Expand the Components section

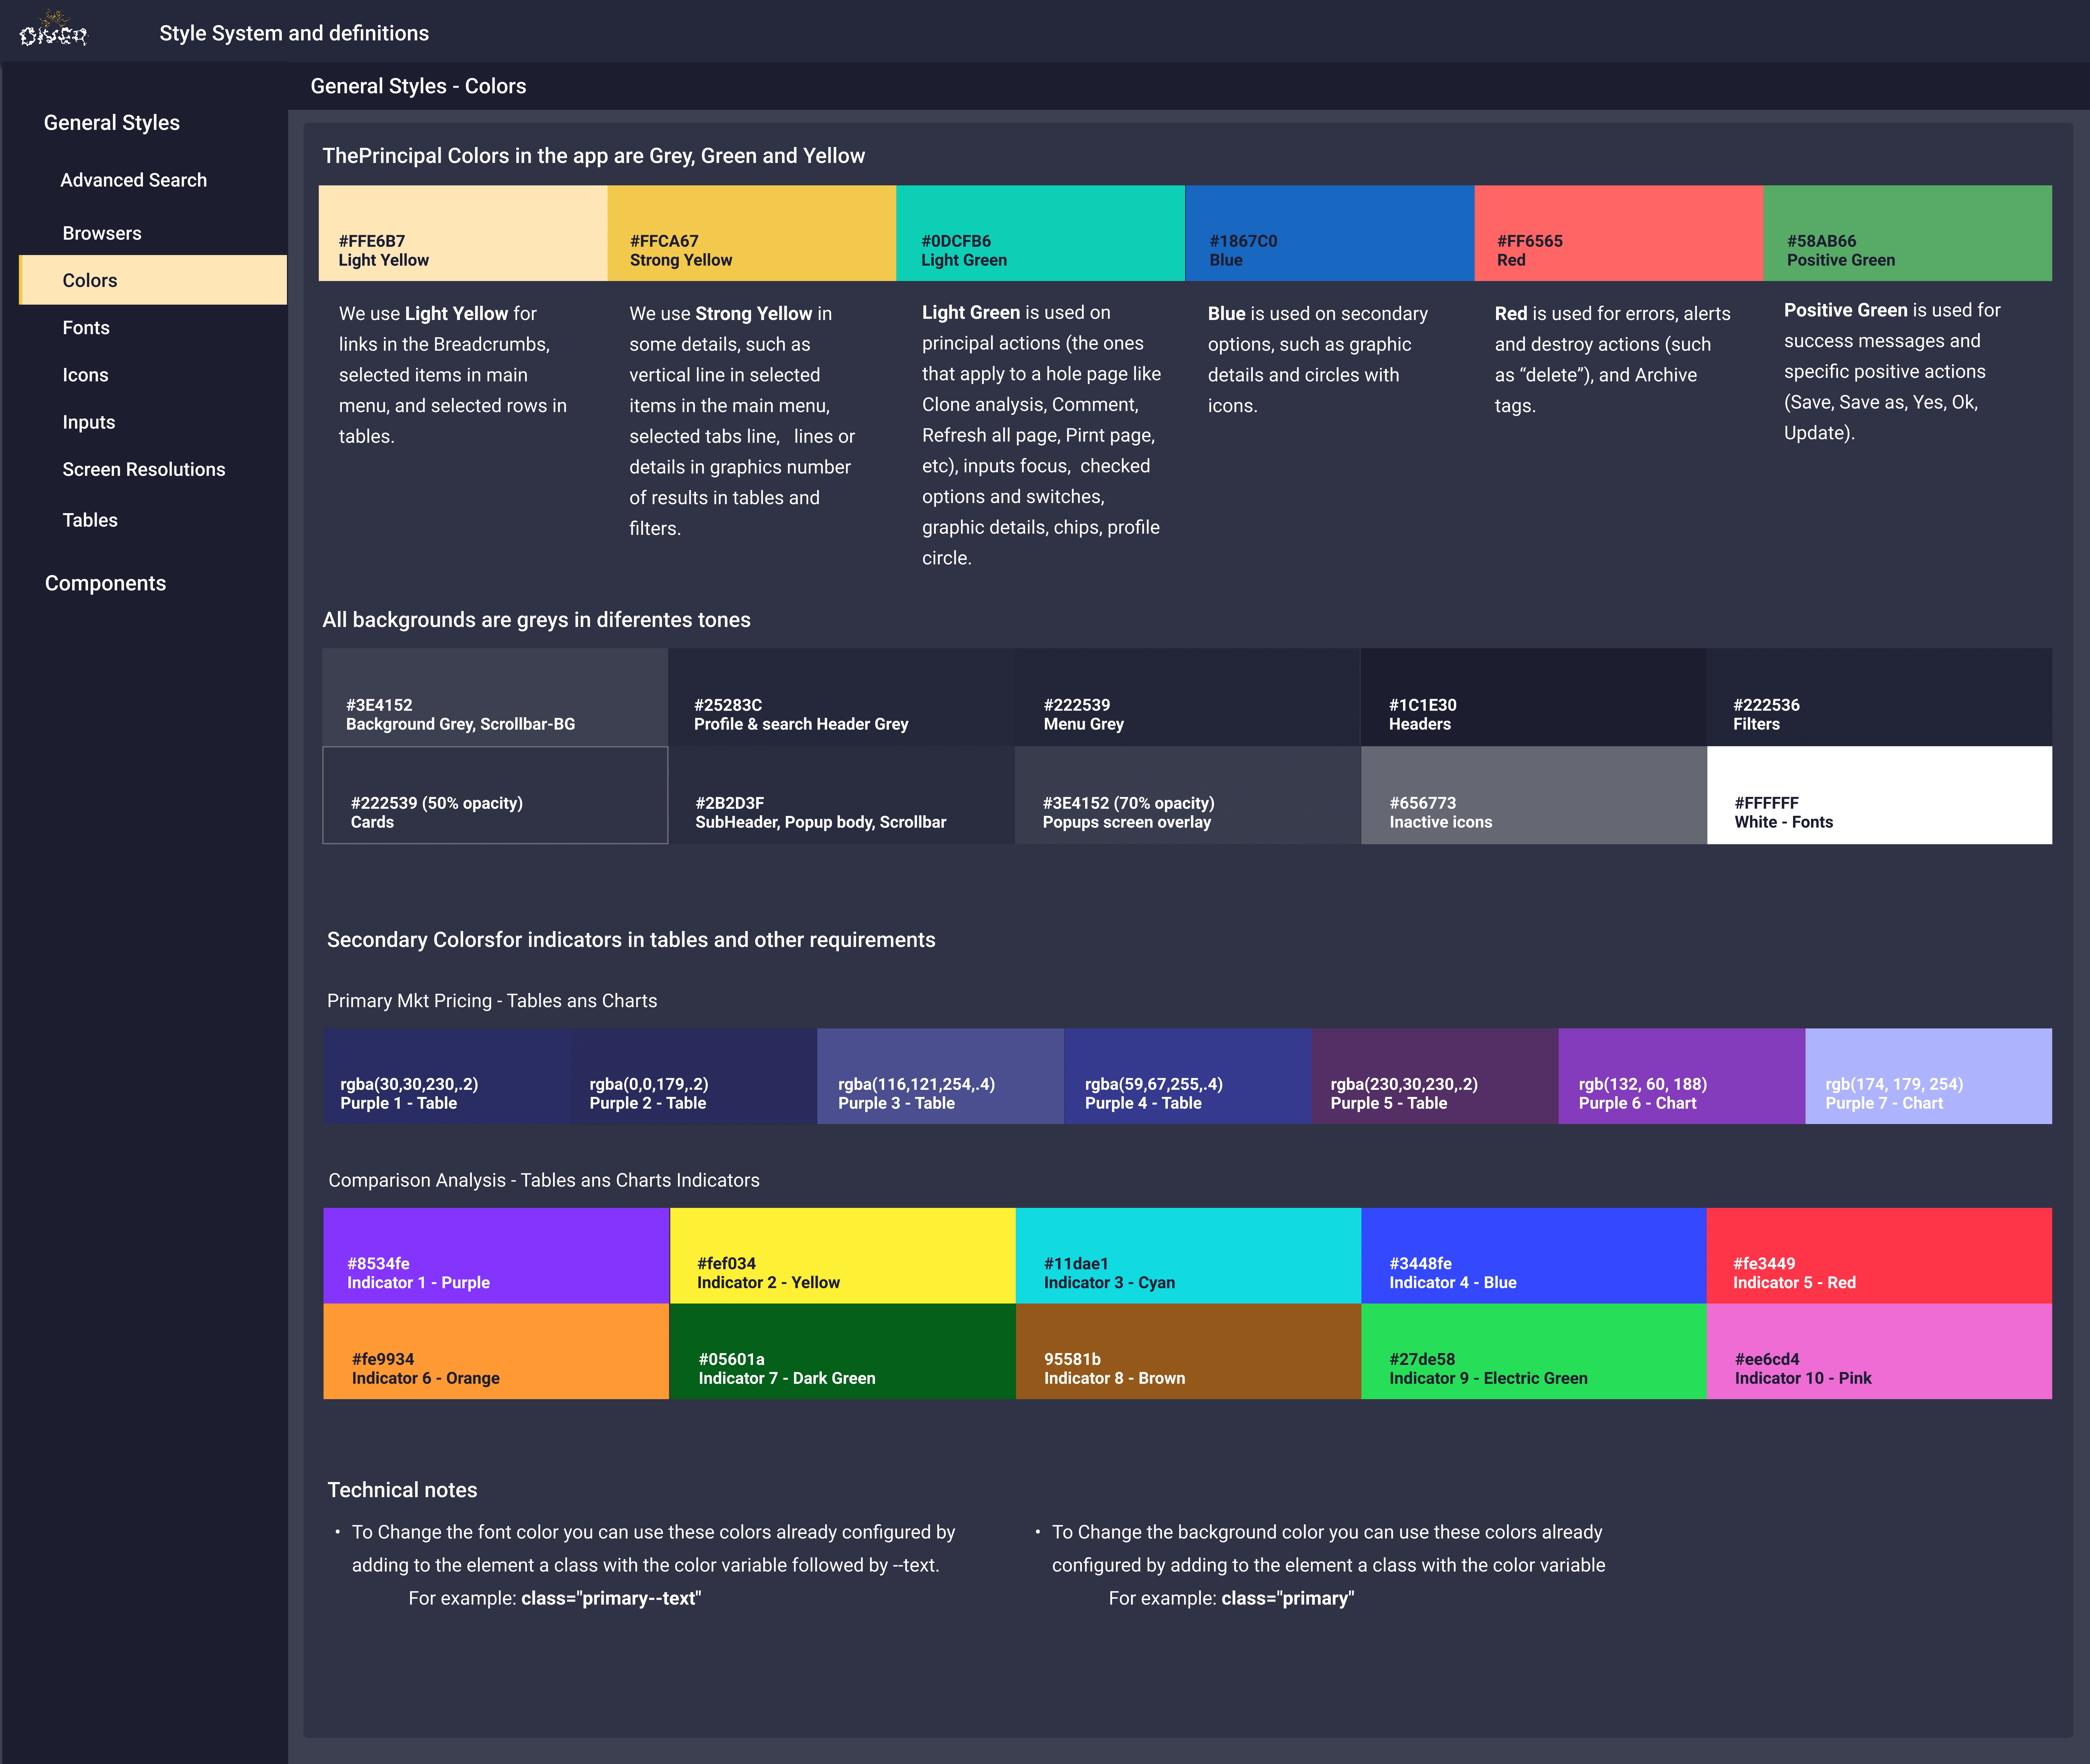[x=105, y=583]
